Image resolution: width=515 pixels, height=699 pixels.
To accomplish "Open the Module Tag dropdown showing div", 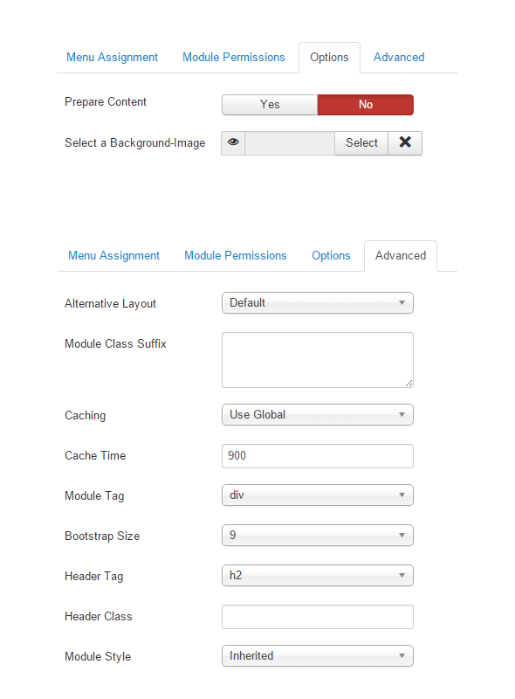I will [x=318, y=495].
